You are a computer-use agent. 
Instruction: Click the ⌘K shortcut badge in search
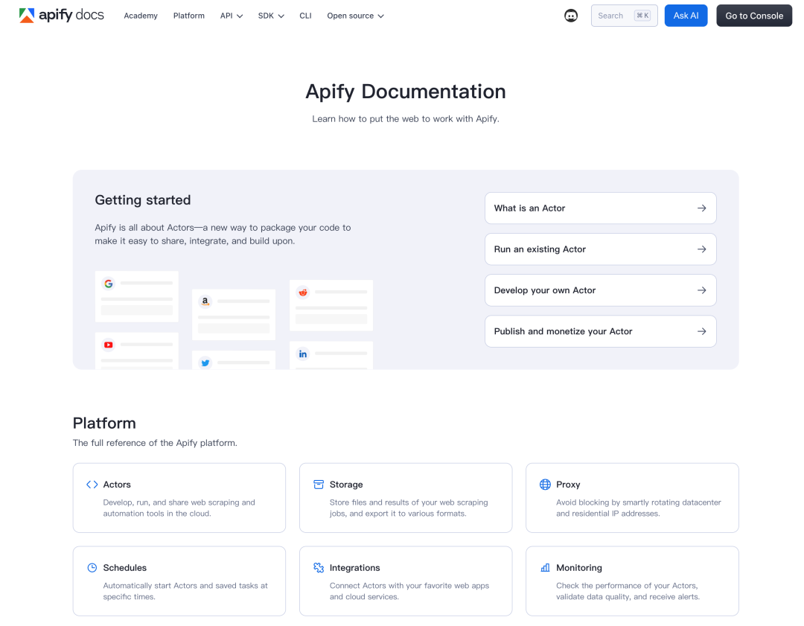[642, 16]
